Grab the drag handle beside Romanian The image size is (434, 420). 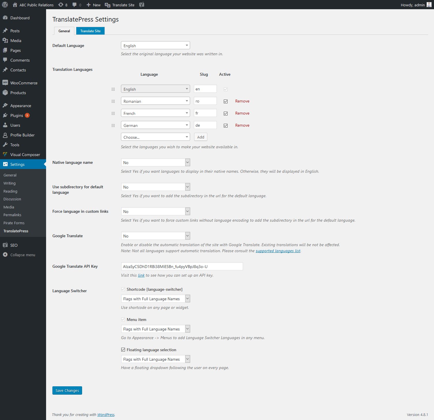tap(113, 101)
